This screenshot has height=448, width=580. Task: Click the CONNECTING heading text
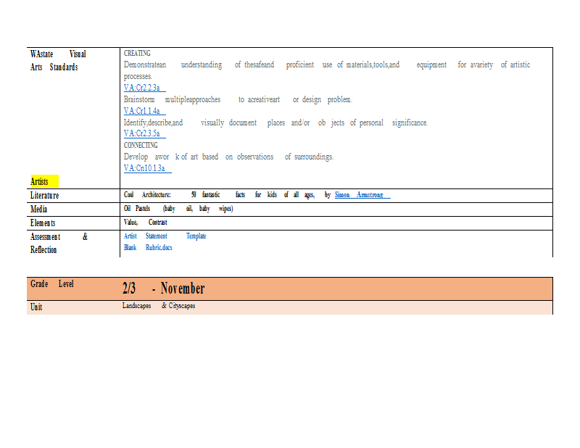click(141, 145)
